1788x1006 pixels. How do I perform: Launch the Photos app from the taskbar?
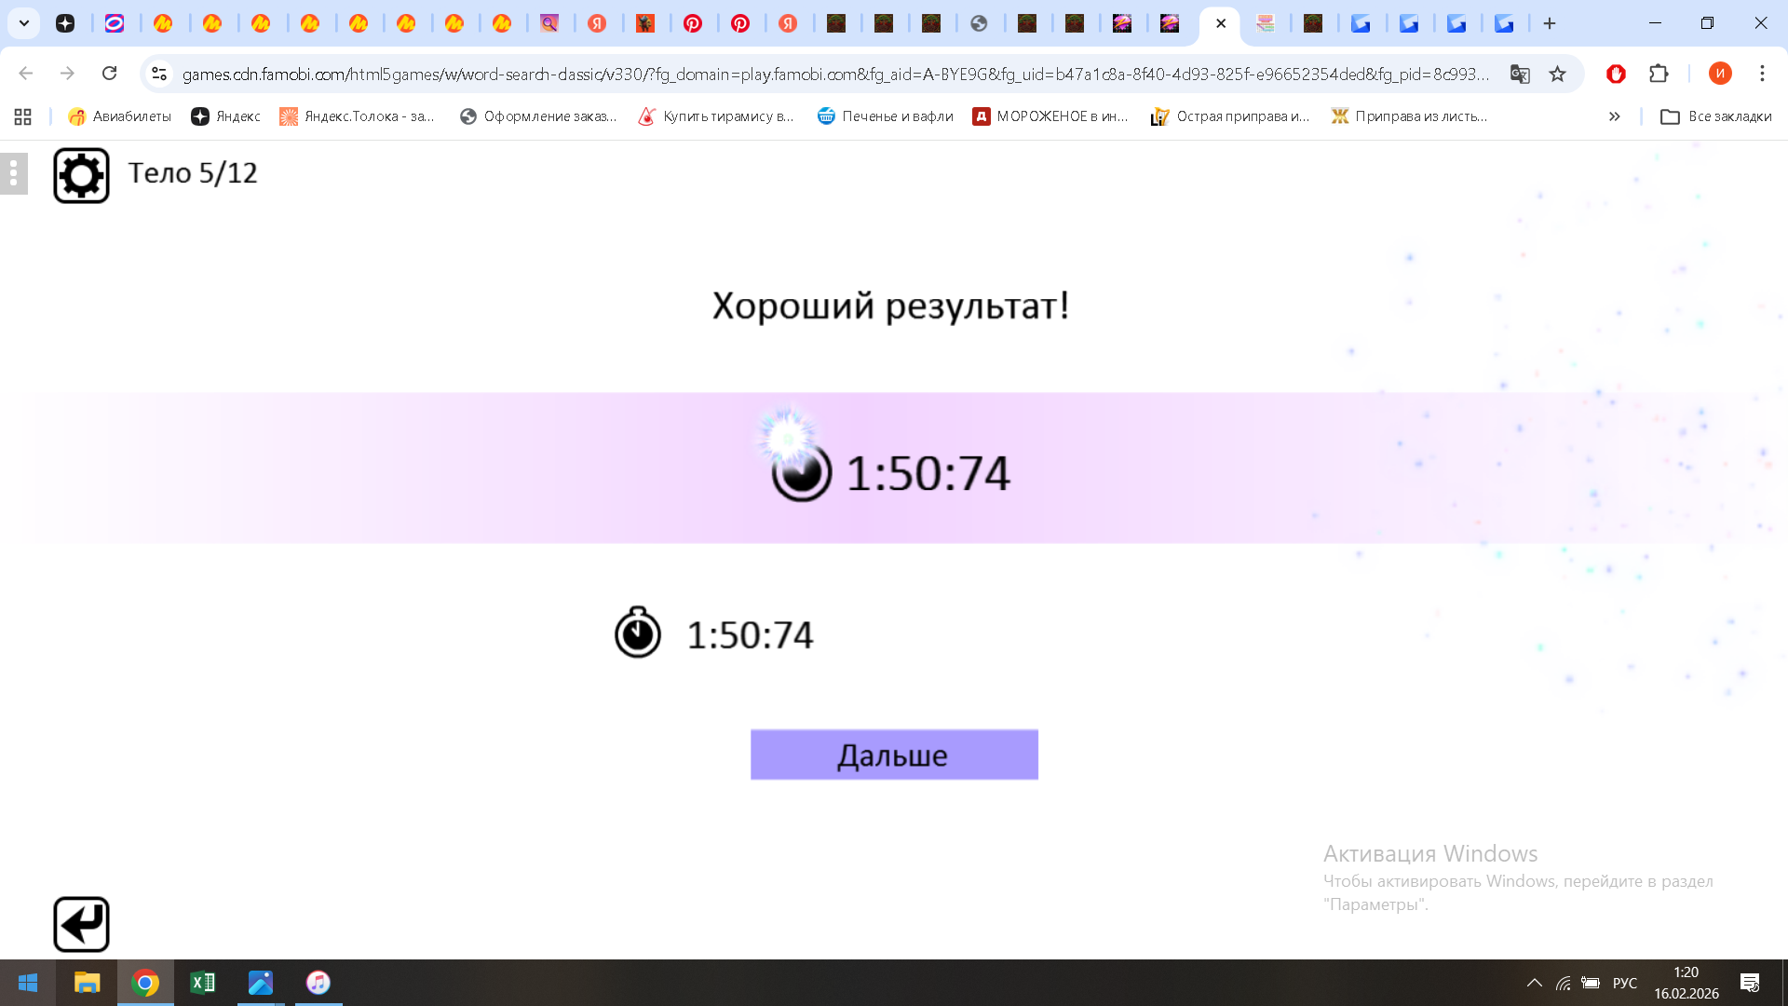[x=260, y=983]
